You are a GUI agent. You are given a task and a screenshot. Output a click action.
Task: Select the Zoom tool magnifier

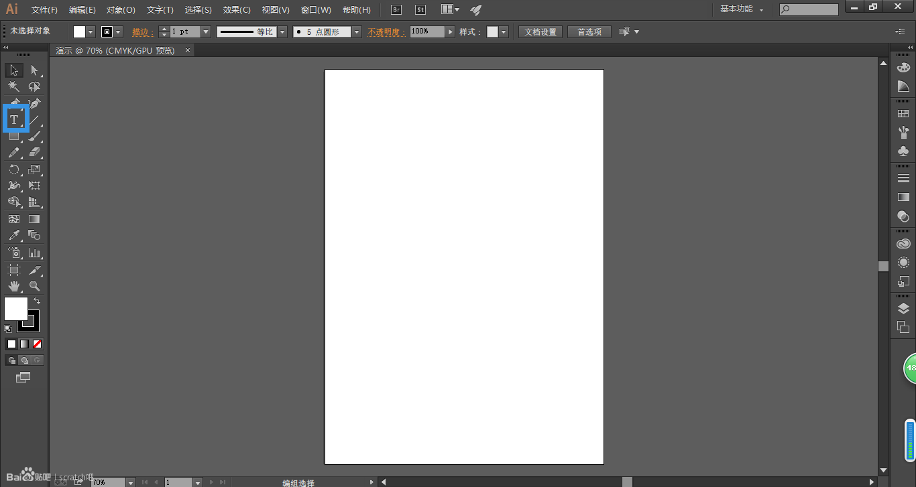(x=34, y=286)
